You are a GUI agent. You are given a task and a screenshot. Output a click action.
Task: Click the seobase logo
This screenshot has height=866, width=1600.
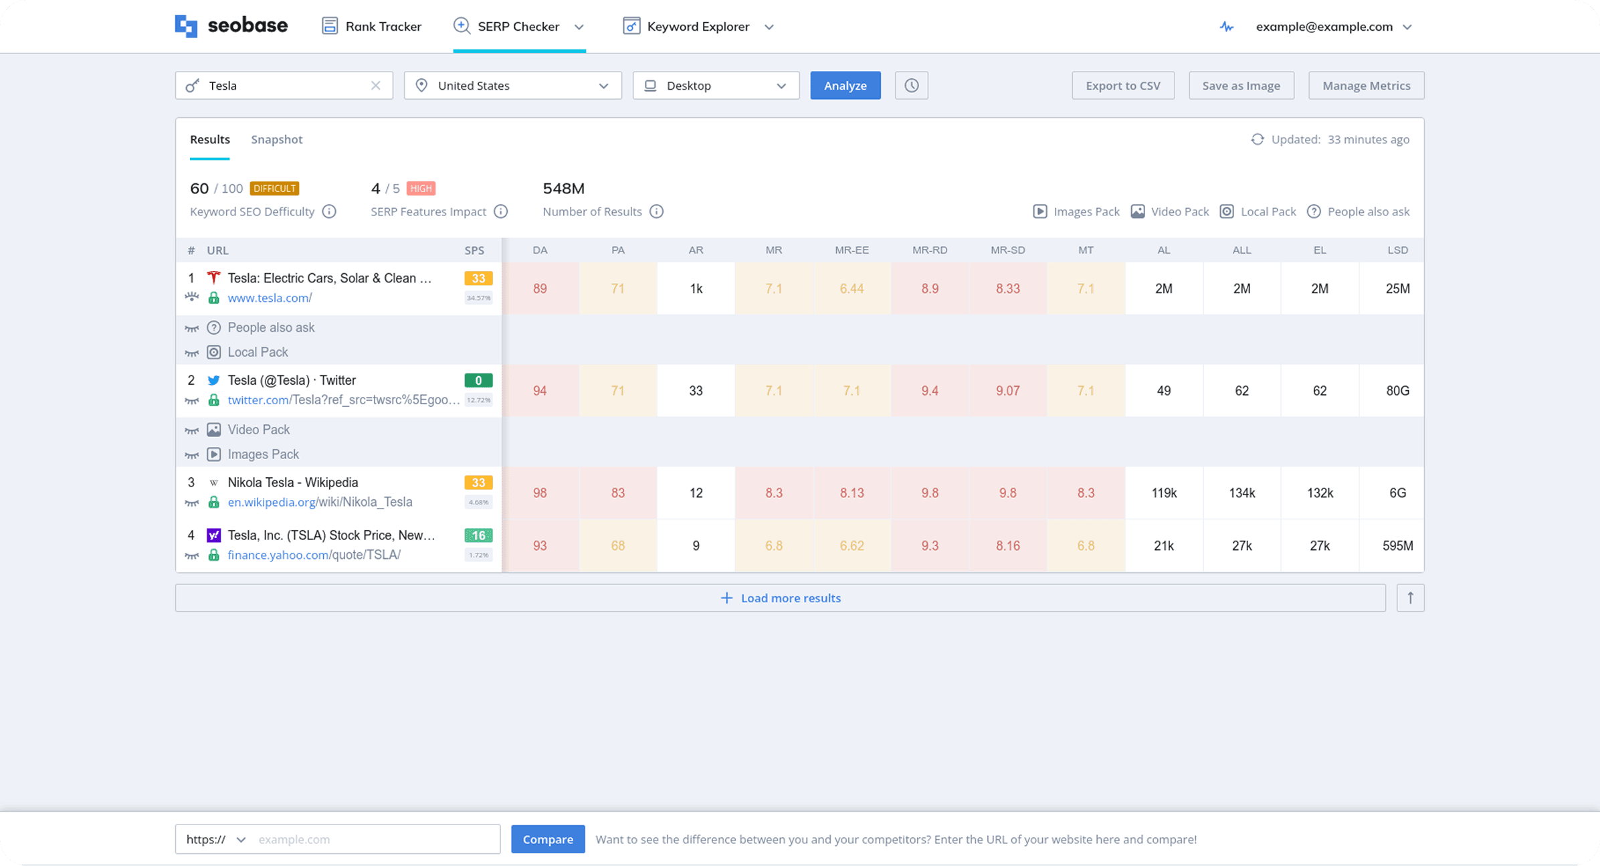(231, 26)
